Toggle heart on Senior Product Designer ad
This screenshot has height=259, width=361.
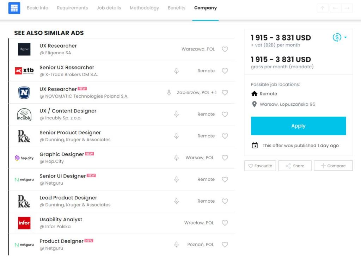[x=225, y=136]
